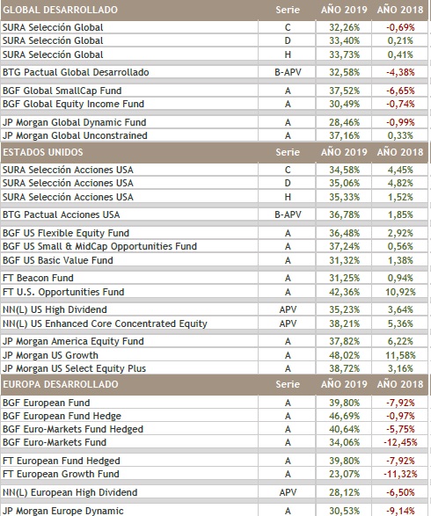Click the -12,45% value for BGF Euro-Markets Fund
Image resolution: width=431 pixels, height=516 pixels.
point(400,442)
